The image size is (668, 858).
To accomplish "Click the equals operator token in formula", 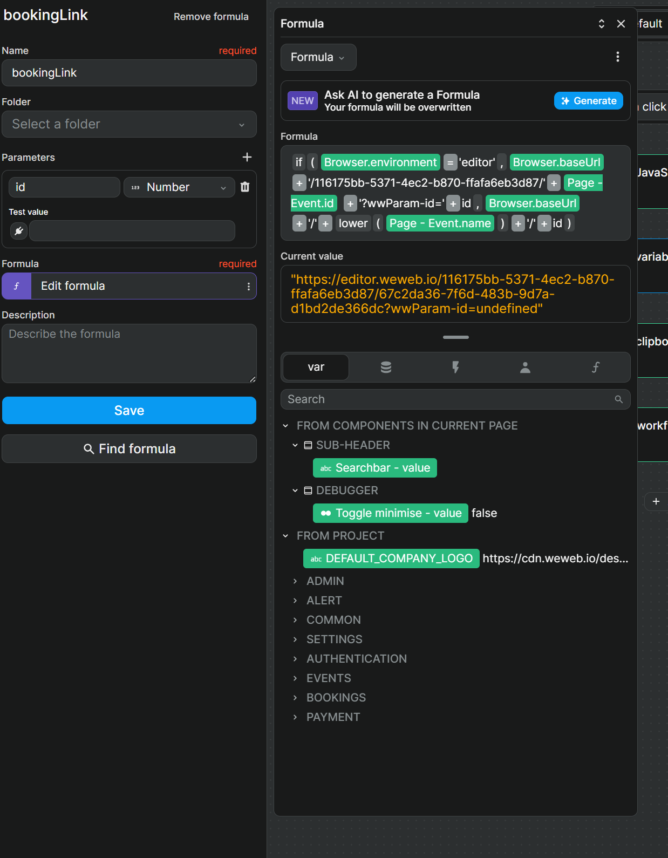I will pos(450,162).
